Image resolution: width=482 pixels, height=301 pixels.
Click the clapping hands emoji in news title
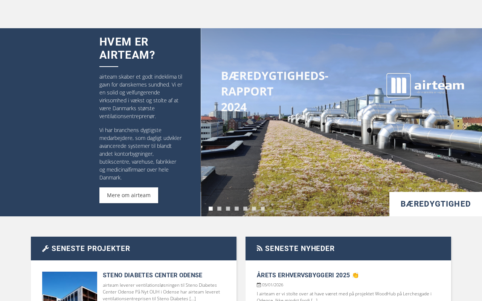(355, 275)
